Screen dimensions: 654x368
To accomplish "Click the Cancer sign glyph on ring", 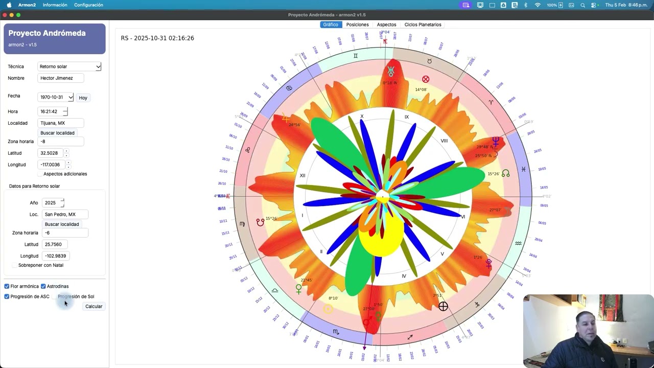I will point(289,88).
